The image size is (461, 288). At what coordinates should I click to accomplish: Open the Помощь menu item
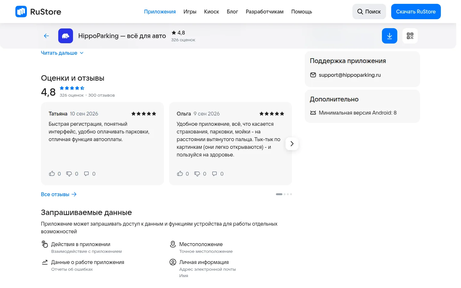pos(302,12)
